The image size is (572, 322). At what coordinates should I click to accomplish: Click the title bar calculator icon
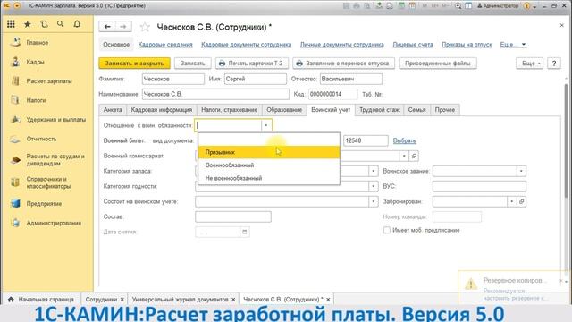click(401, 6)
